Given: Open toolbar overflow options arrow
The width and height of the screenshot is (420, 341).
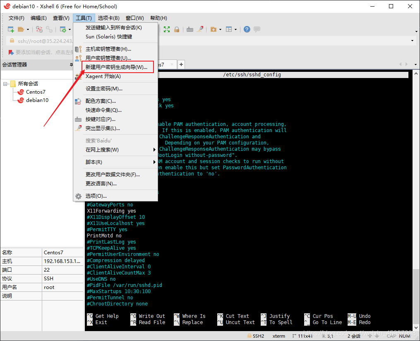Looking at the screenshot, I should (x=416, y=31).
